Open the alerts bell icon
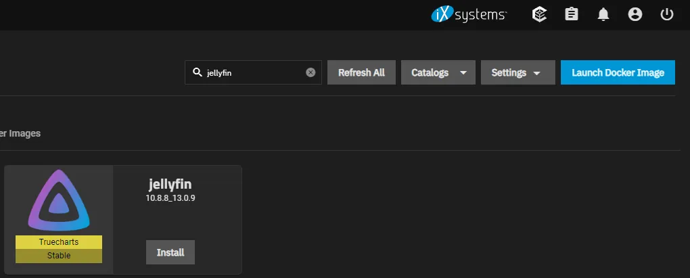 pos(603,14)
